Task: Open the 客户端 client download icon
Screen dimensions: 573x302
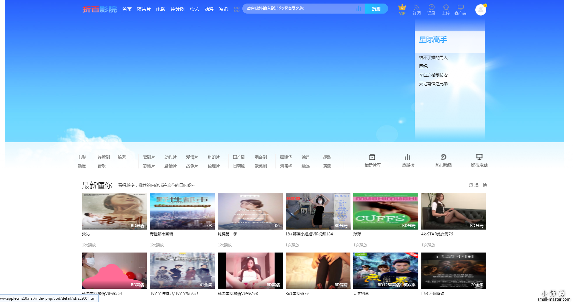Action: click(460, 7)
